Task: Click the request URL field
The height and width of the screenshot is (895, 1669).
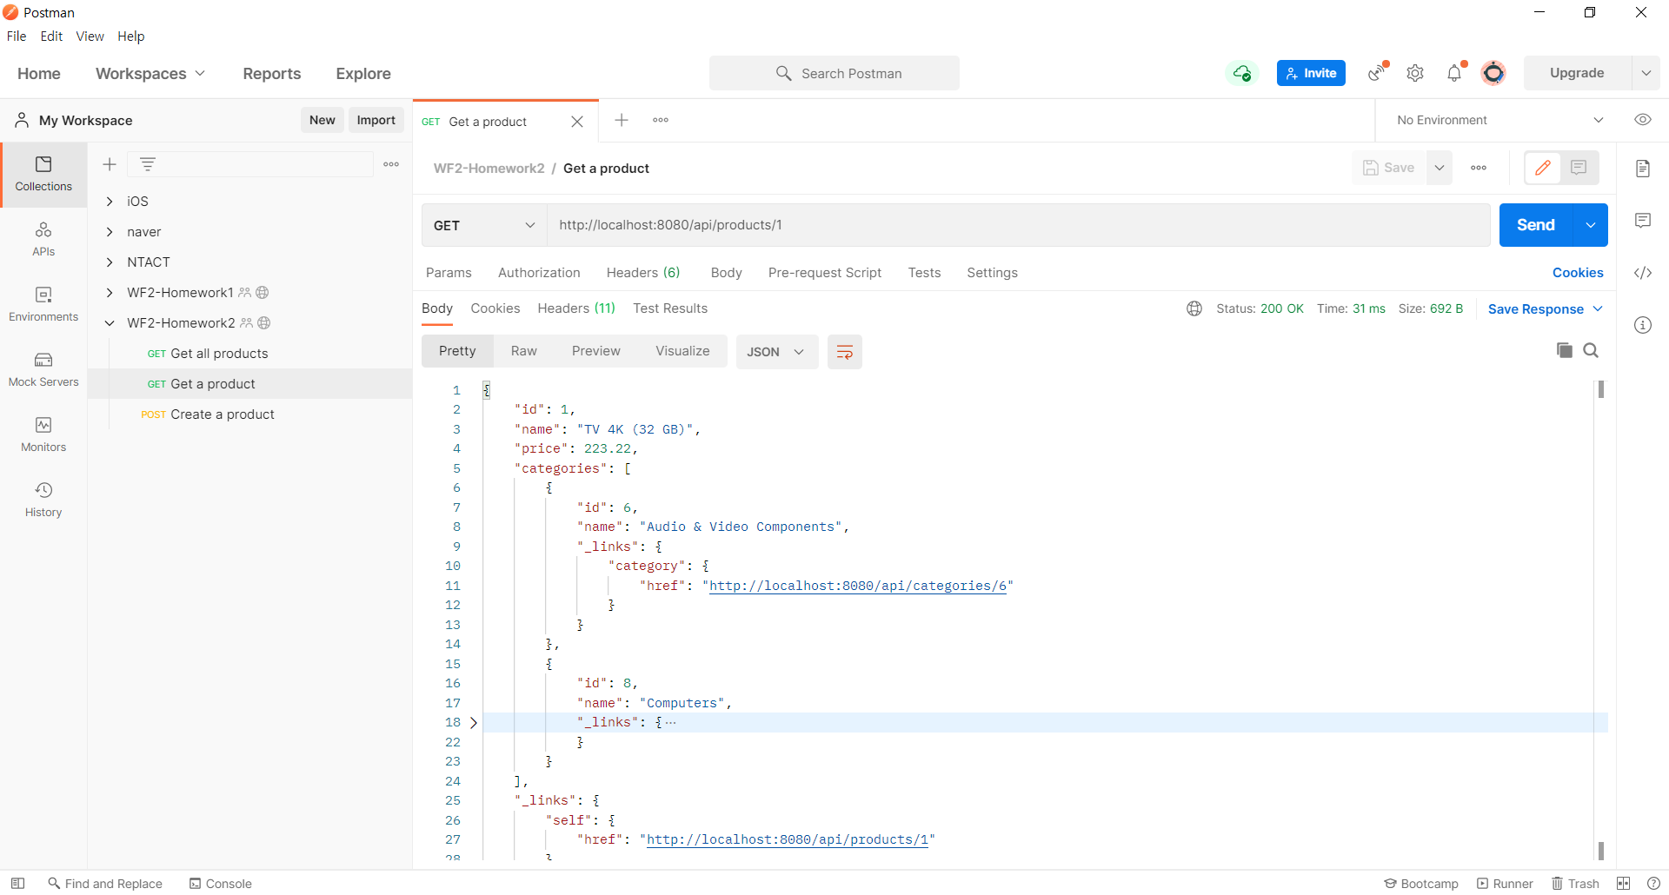Action: point(1019,225)
